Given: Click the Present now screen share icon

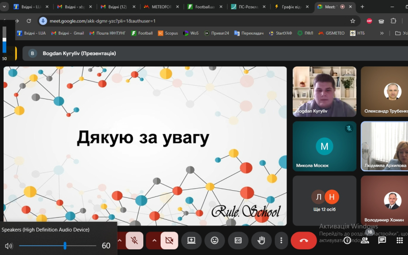Looking at the screenshot, I should coord(191,240).
